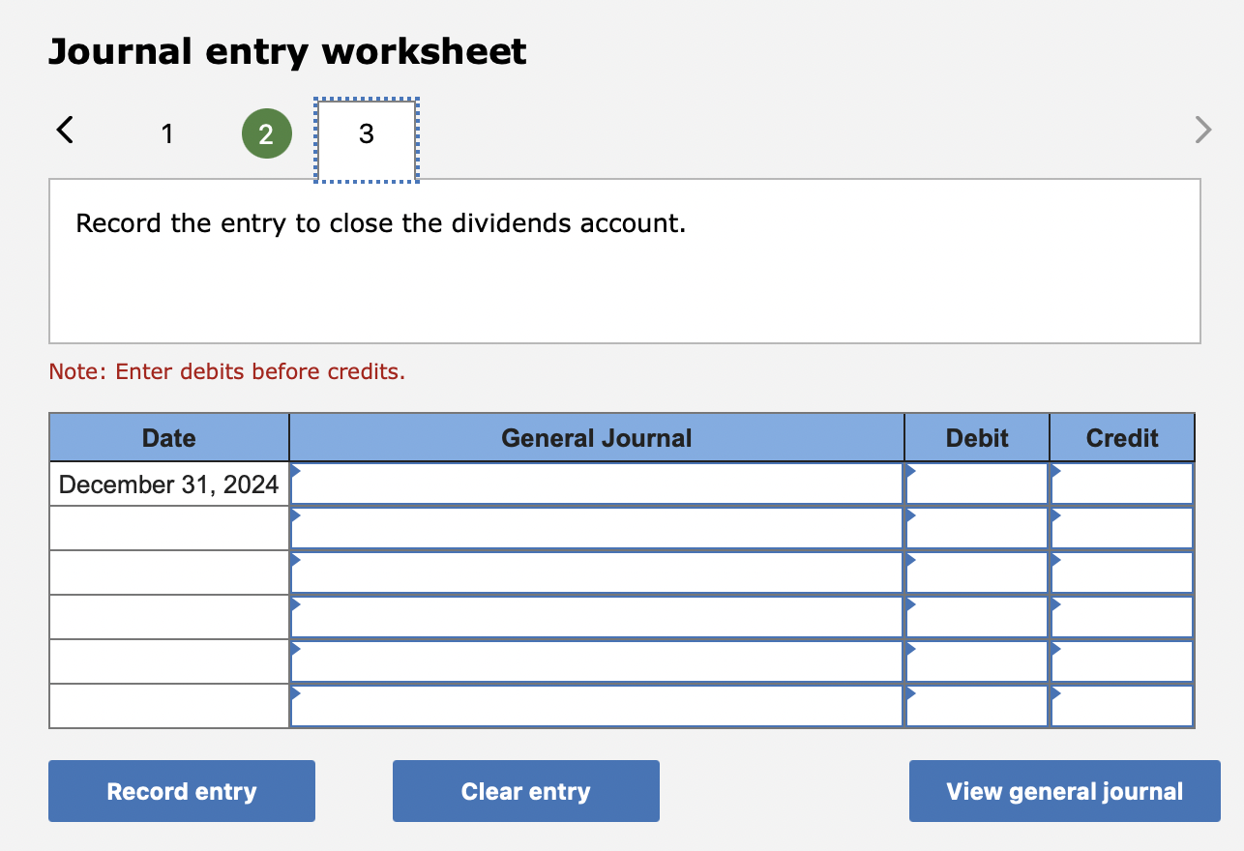Click the second row Credit cell

click(x=1122, y=528)
